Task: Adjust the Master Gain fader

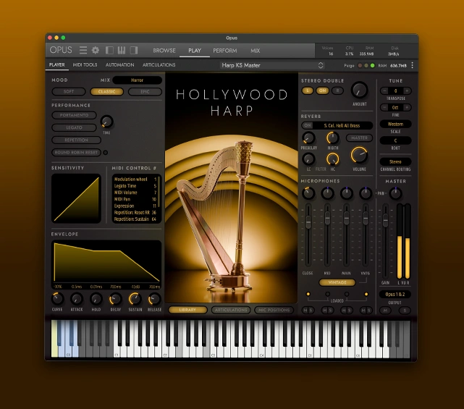Action: click(385, 221)
